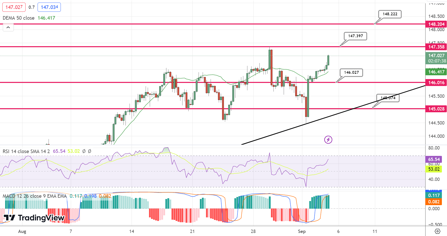Click the 148.222 price callout label
Image resolution: width=447 pixels, height=236 pixels.
390,14
